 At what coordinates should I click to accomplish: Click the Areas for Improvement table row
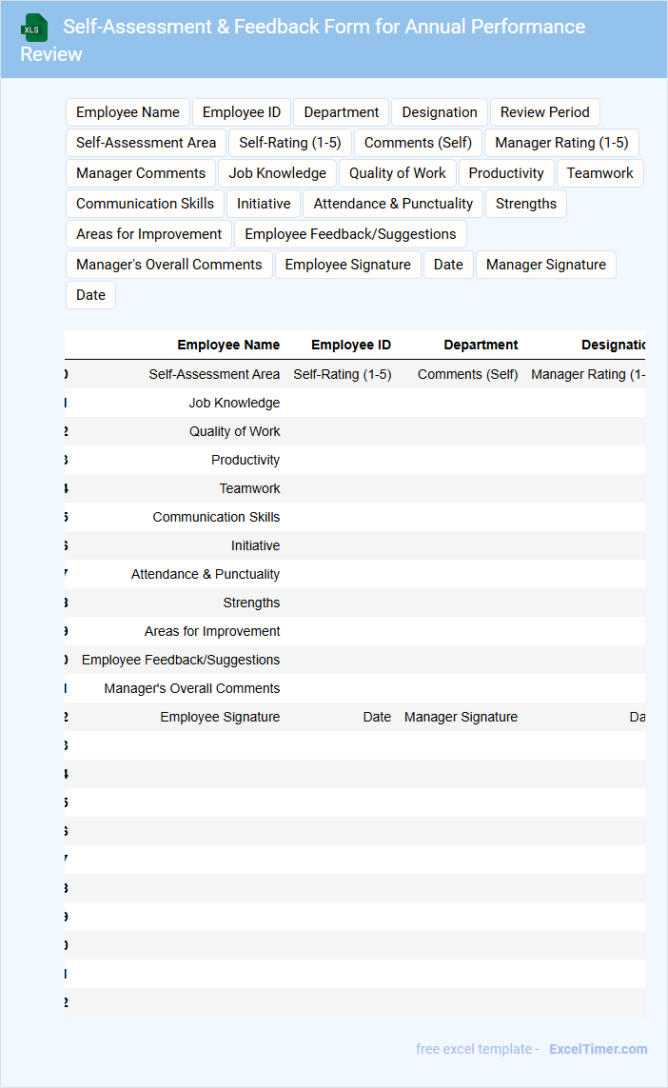pos(355,631)
